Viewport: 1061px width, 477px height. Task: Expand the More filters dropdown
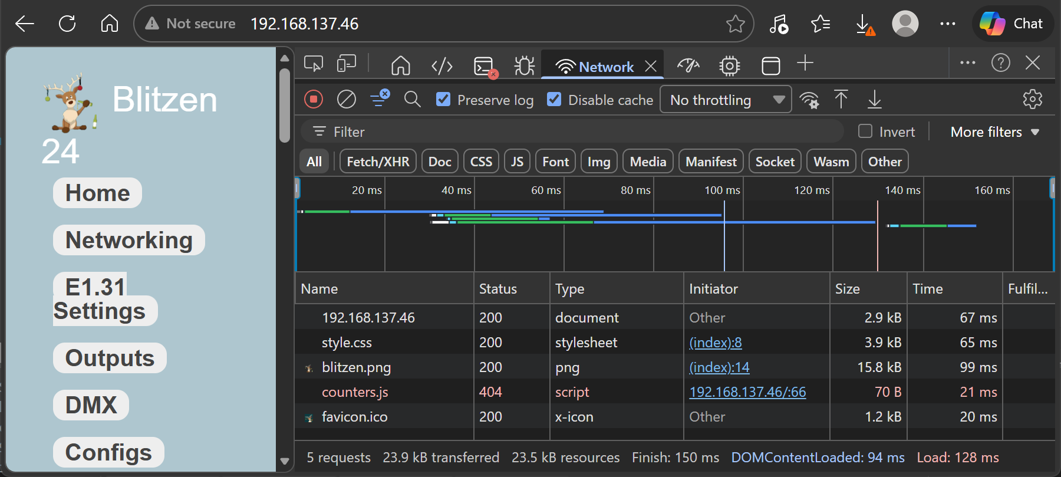994,132
